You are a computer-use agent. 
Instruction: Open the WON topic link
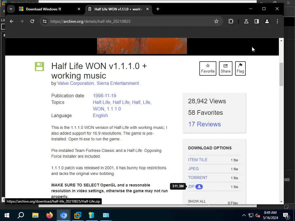click(99, 109)
